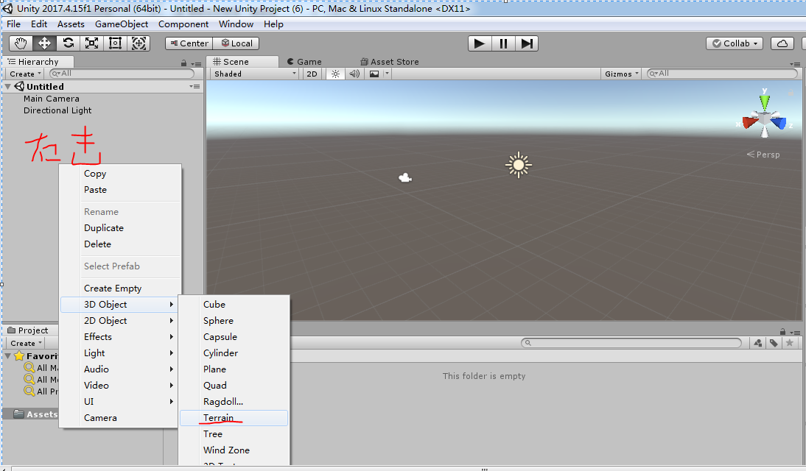Toggle scene audio speaker icon
The height and width of the screenshot is (471, 806).
coord(354,74)
